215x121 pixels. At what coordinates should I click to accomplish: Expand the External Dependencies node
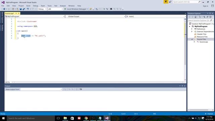[x=192, y=32]
